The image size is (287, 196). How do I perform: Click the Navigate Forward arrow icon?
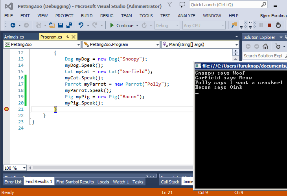26,25
